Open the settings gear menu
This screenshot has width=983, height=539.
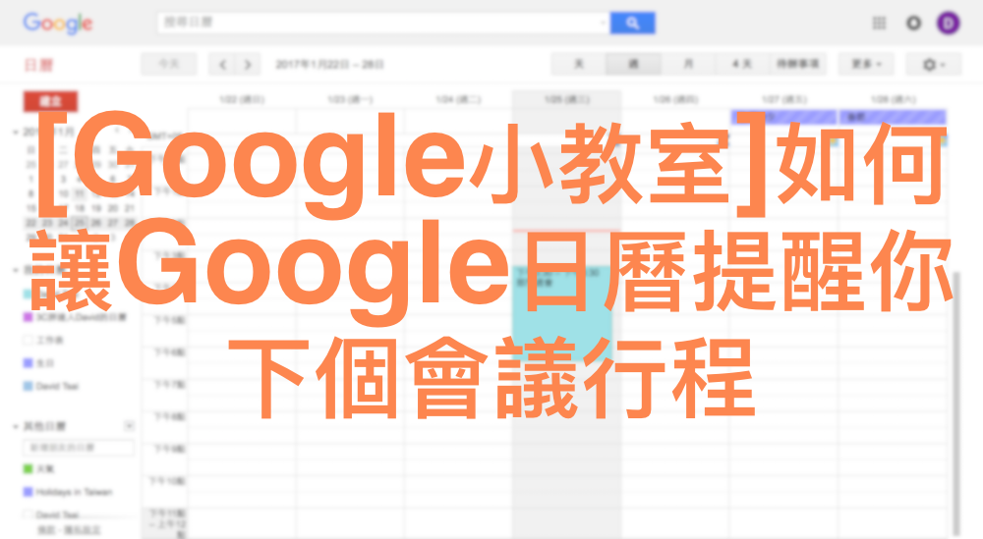click(934, 64)
